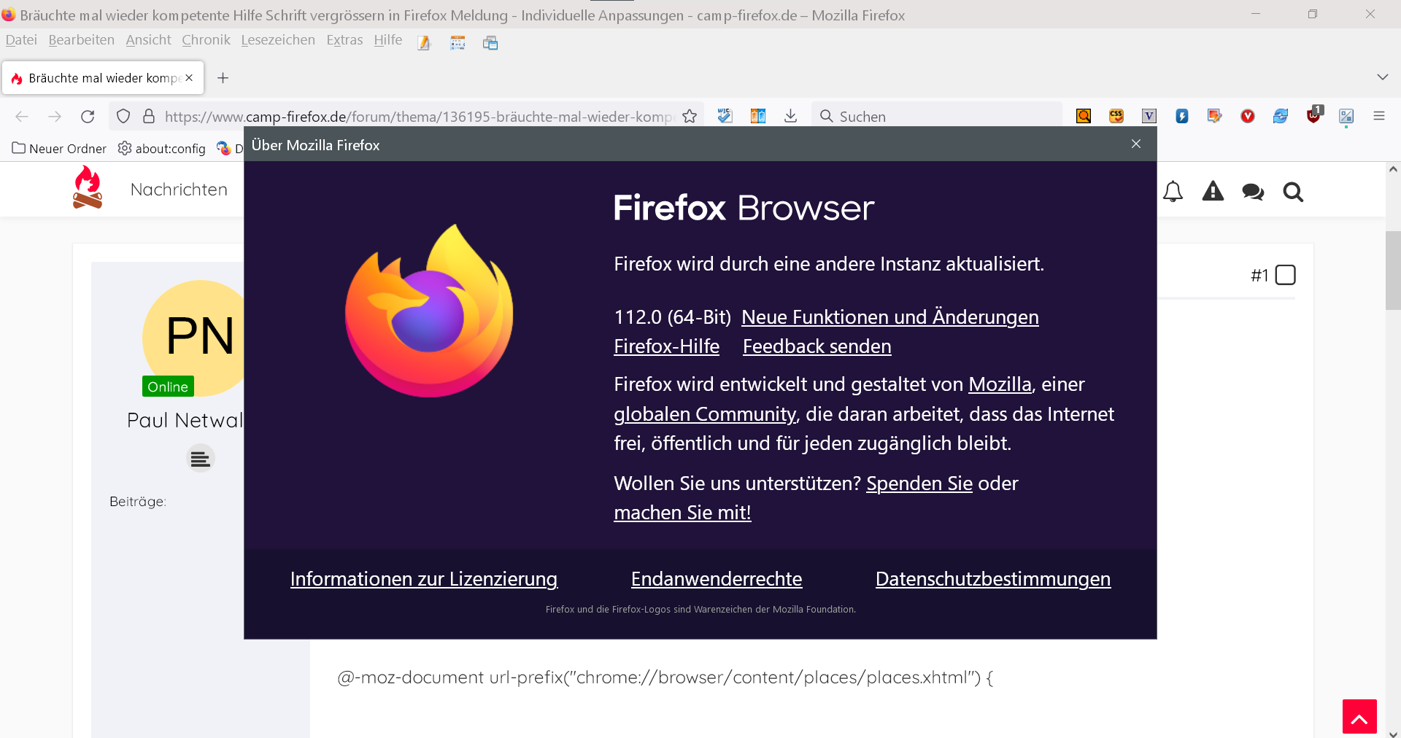Open the Paul Netwal profile name
Image resolution: width=1401 pixels, height=738 pixels.
pos(185,421)
